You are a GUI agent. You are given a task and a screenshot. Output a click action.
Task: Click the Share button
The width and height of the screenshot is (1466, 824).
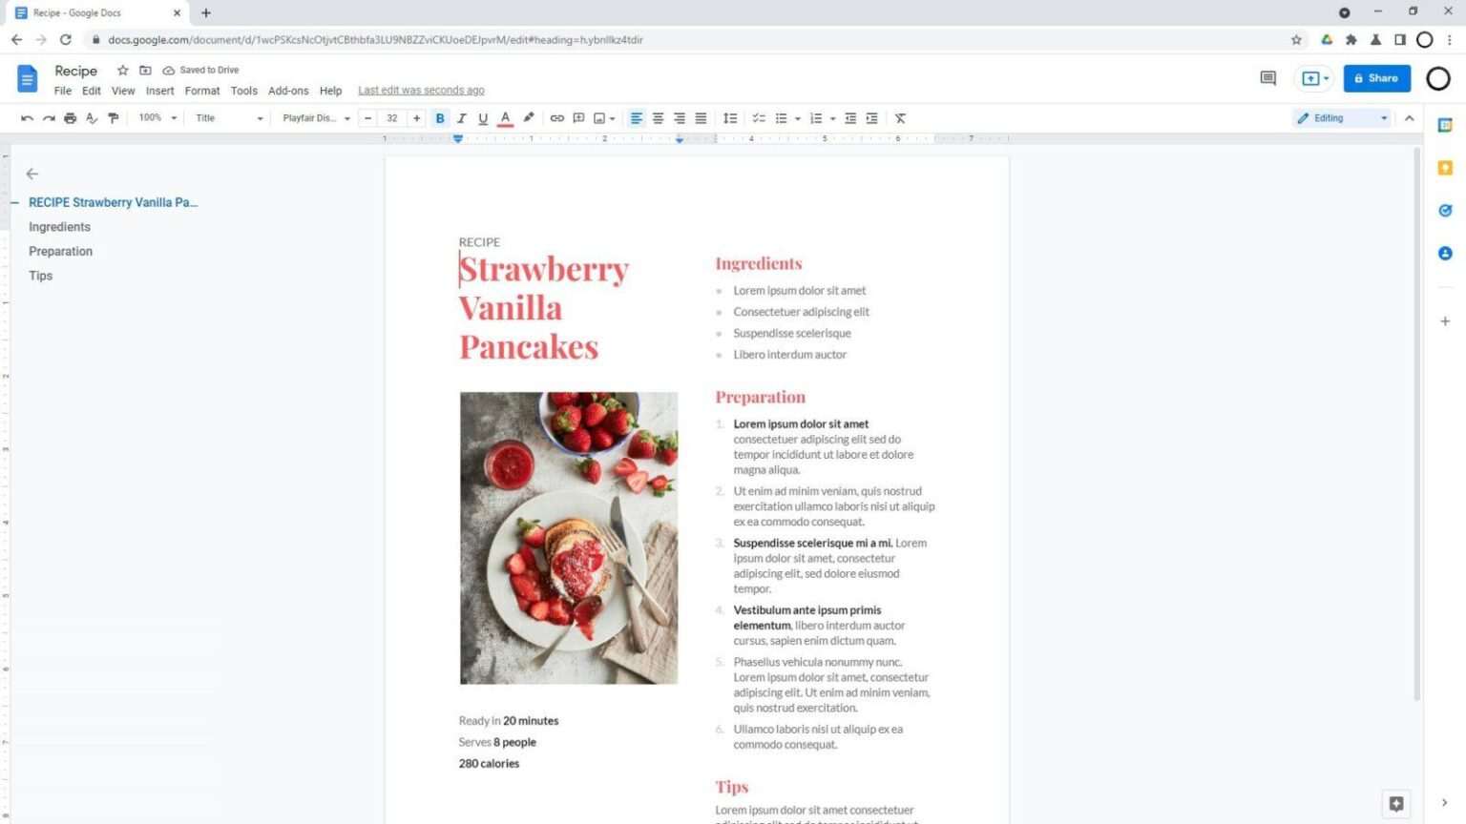tap(1376, 78)
